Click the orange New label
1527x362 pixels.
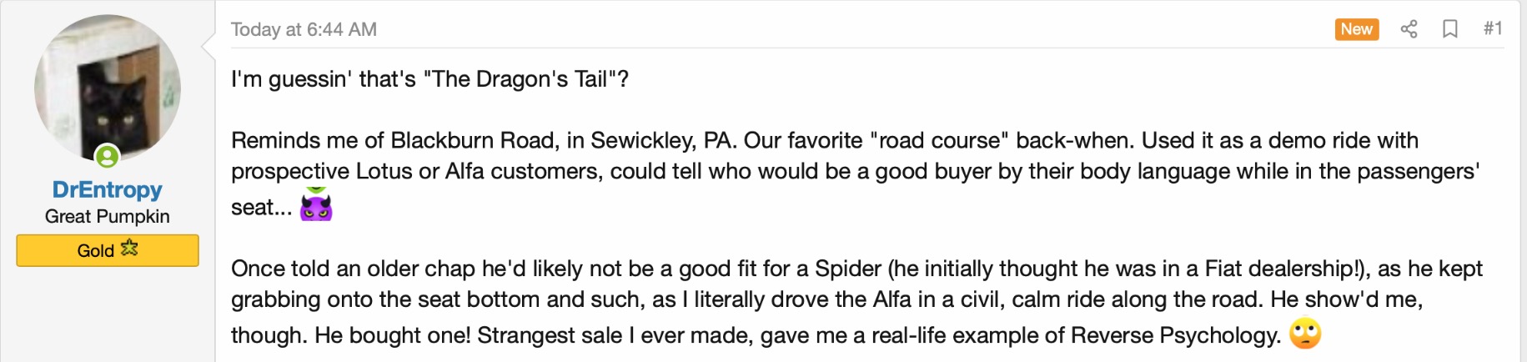pos(1356,29)
